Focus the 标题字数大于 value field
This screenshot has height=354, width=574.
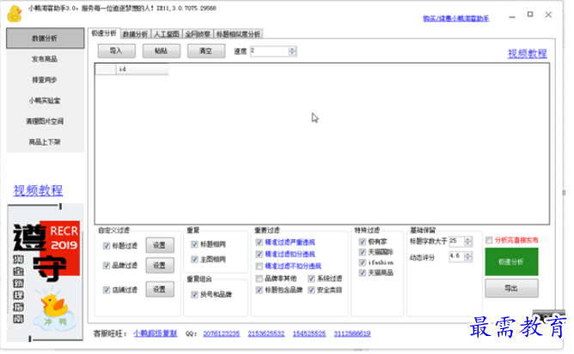[x=456, y=241]
